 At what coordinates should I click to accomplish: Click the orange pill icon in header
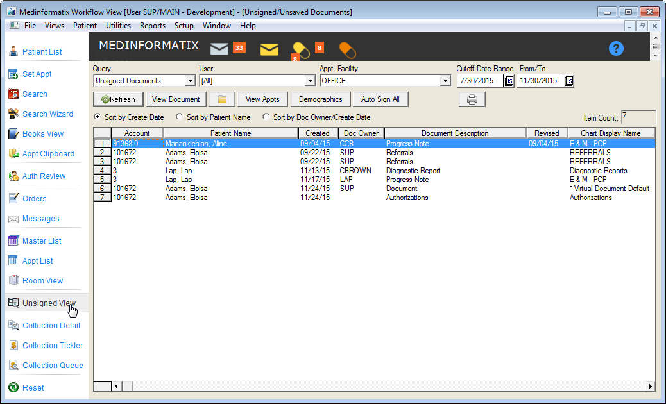coord(348,50)
